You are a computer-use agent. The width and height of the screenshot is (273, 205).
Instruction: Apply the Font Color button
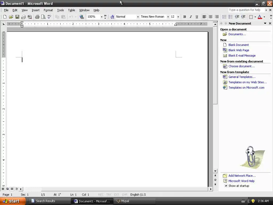point(260,17)
